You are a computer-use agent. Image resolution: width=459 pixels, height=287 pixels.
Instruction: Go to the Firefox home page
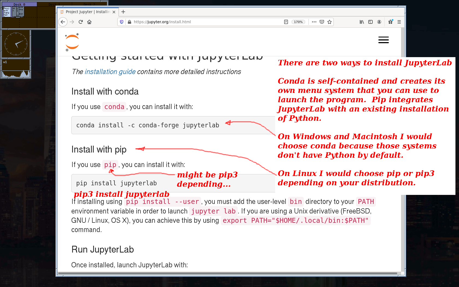point(89,22)
